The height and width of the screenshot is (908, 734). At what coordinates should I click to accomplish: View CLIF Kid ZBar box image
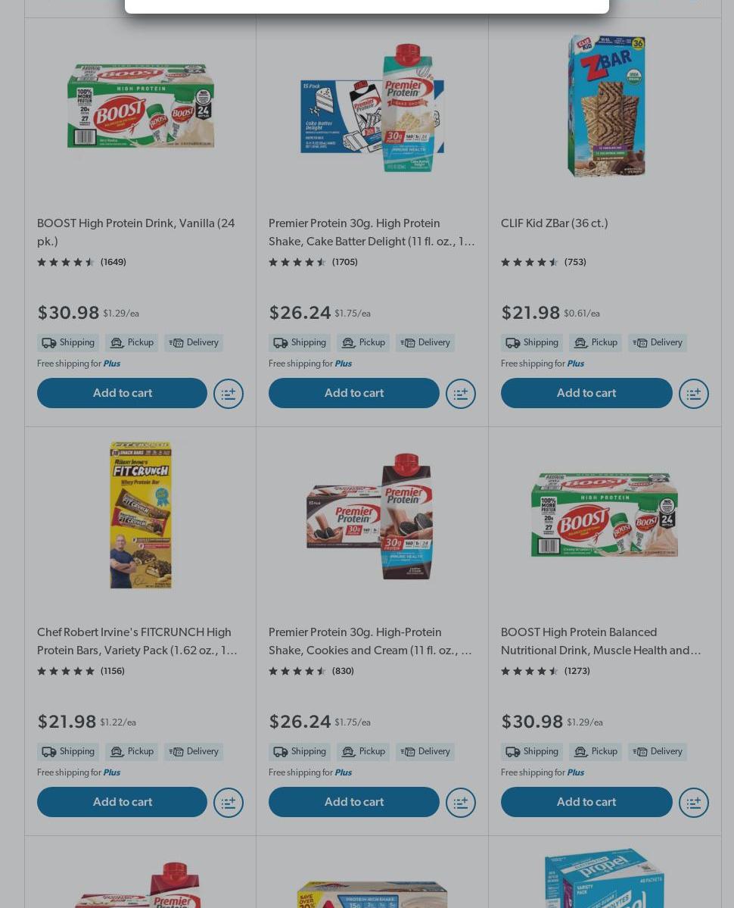(605, 106)
